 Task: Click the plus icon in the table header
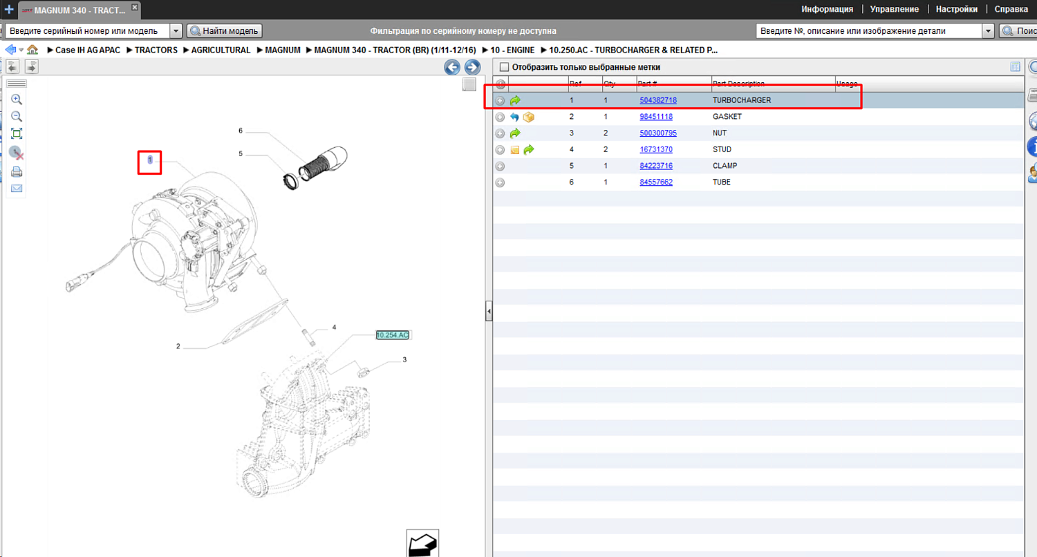(501, 84)
